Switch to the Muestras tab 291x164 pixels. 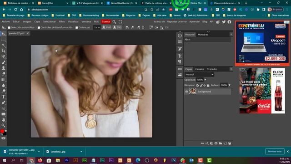pos(203,35)
